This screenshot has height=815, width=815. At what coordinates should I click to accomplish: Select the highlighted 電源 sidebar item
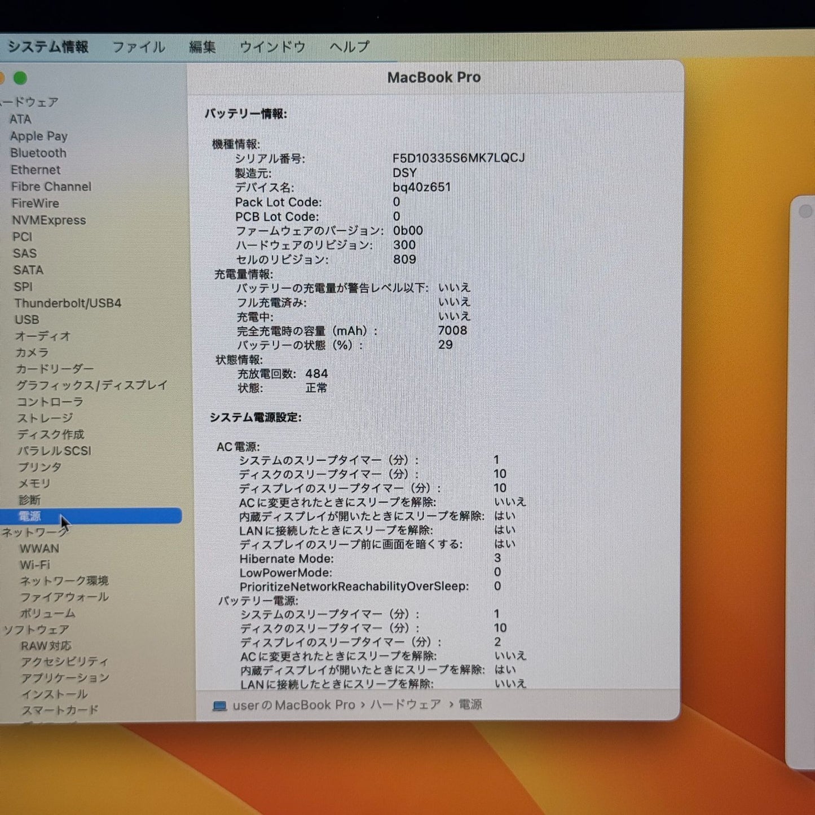coord(91,516)
